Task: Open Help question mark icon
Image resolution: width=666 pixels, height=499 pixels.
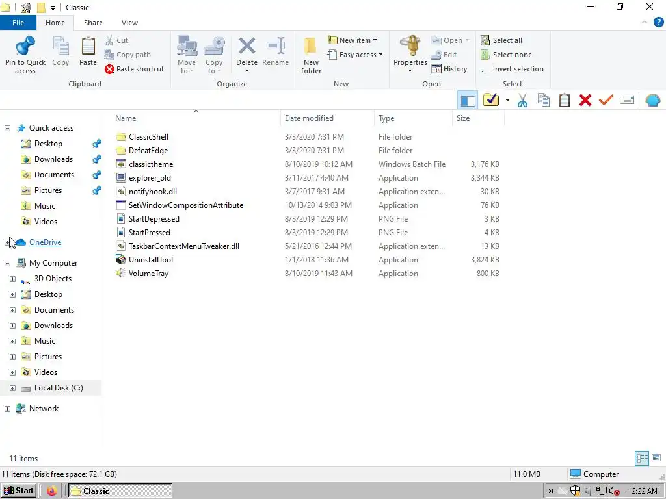Action: point(658,23)
